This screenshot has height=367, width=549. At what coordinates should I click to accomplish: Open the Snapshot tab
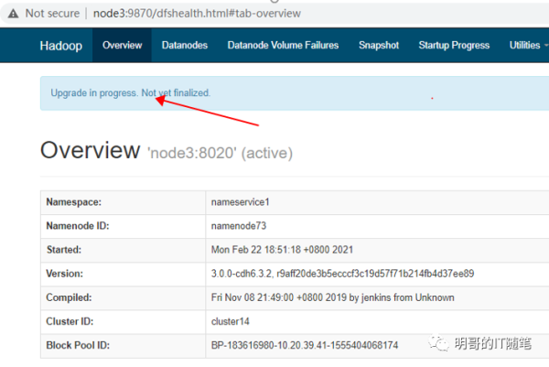click(x=379, y=45)
